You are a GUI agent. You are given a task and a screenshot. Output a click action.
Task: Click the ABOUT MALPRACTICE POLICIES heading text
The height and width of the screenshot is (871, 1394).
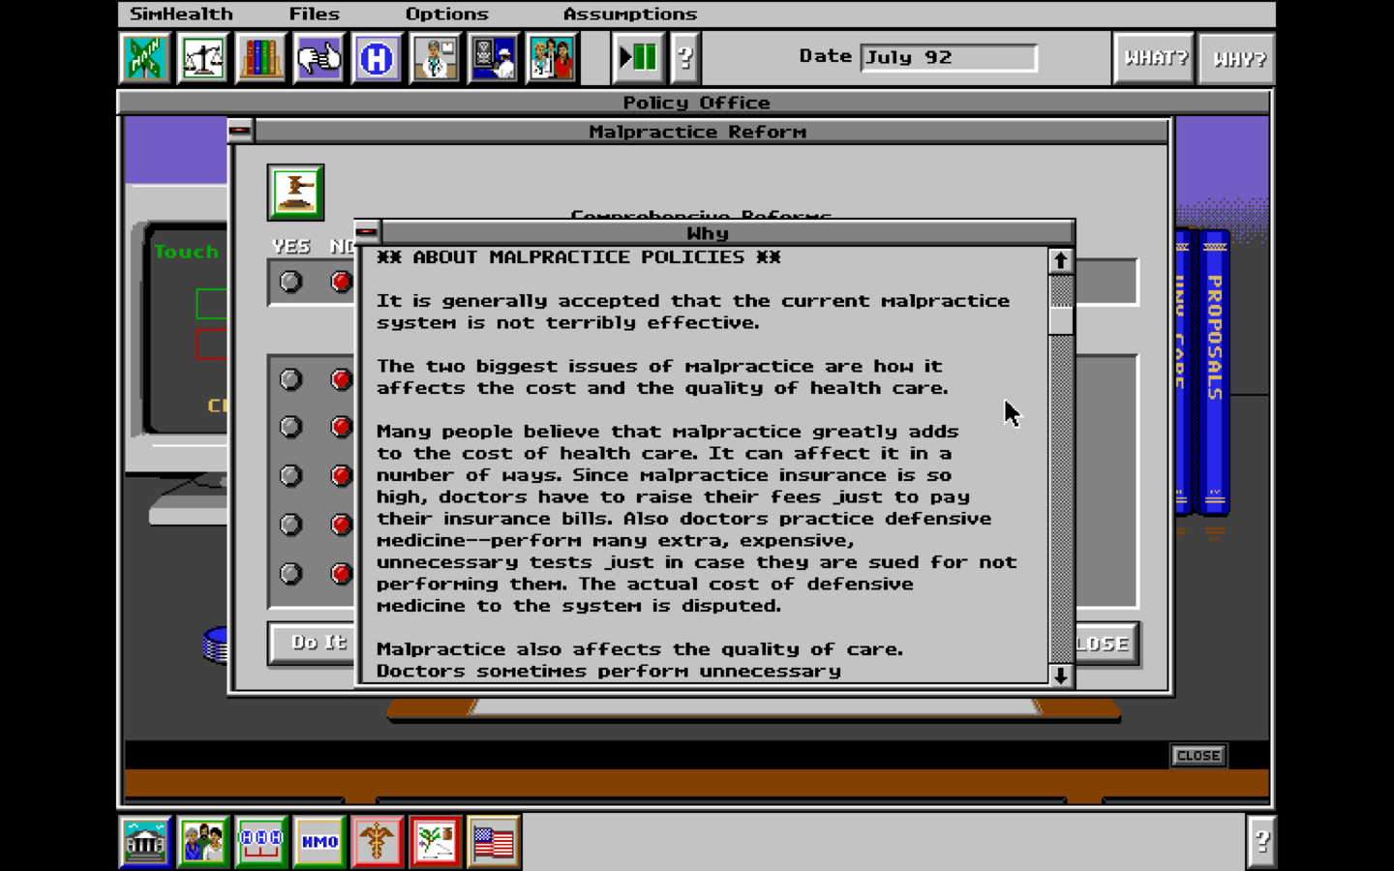(x=579, y=257)
